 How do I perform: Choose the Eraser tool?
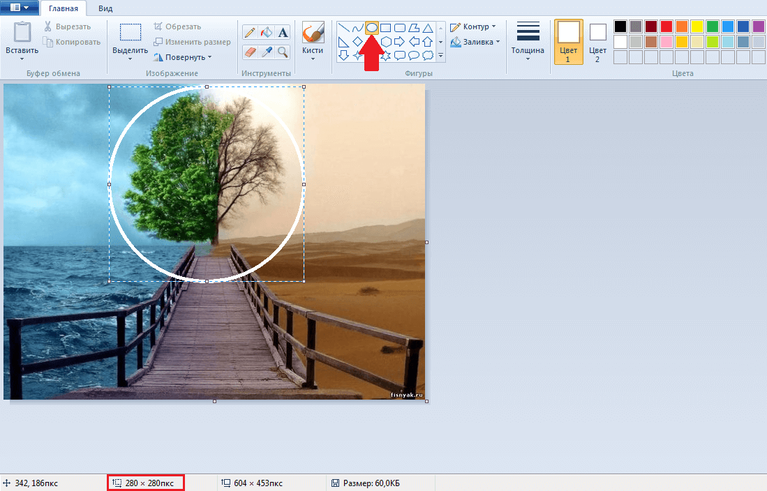coord(250,52)
